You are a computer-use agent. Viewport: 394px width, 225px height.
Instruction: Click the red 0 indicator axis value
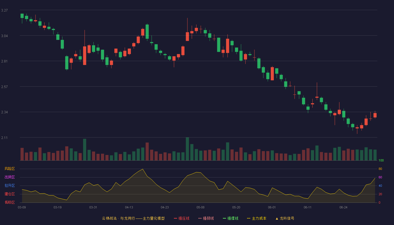pyautogui.click(x=379, y=202)
